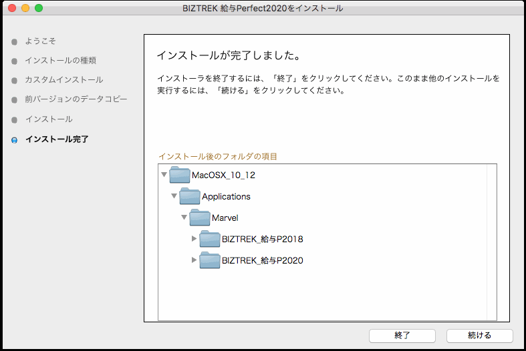Select the 前バージョンのデータコピー step label
The height and width of the screenshot is (351, 526).
[x=76, y=99]
